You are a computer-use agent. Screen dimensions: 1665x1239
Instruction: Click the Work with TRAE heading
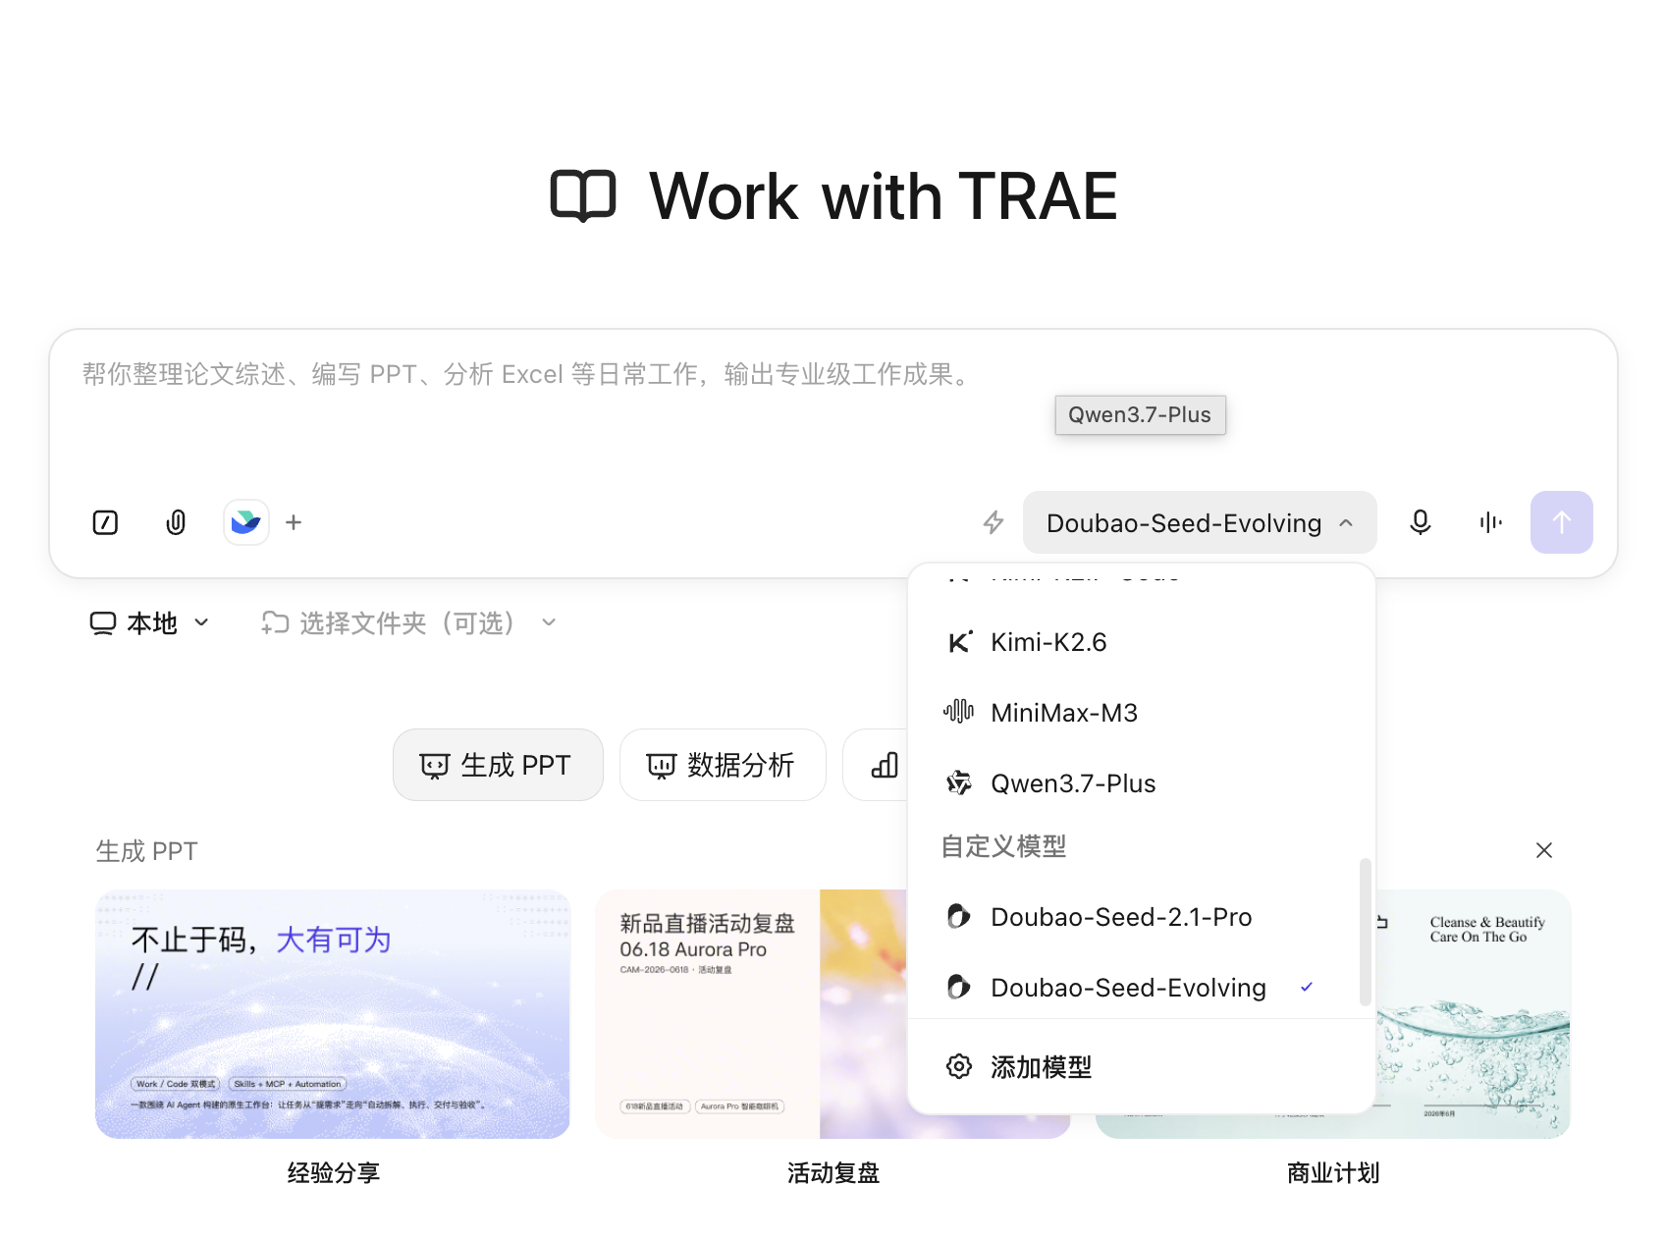(x=884, y=196)
